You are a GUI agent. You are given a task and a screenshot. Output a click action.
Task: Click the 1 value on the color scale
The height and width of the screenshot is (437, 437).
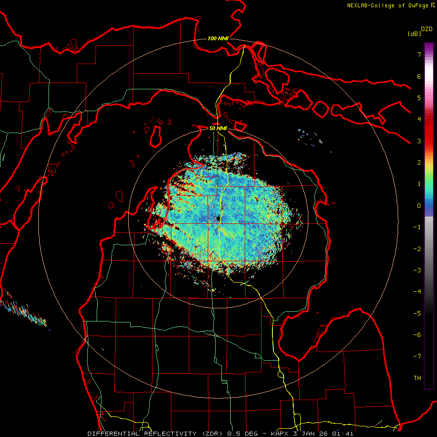pyautogui.click(x=419, y=184)
